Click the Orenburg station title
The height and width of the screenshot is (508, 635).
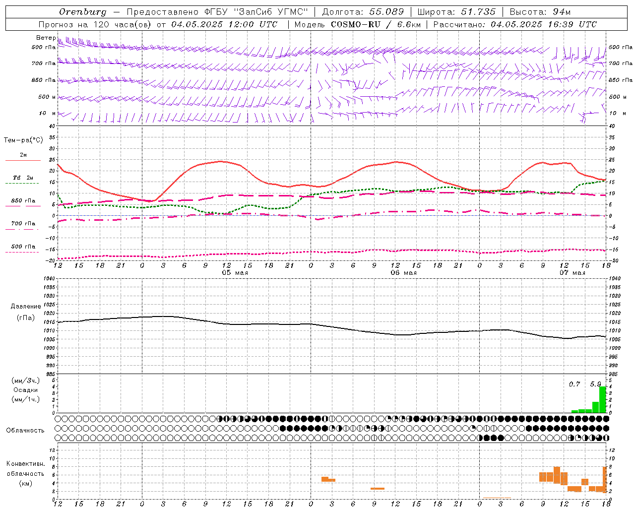pos(82,12)
